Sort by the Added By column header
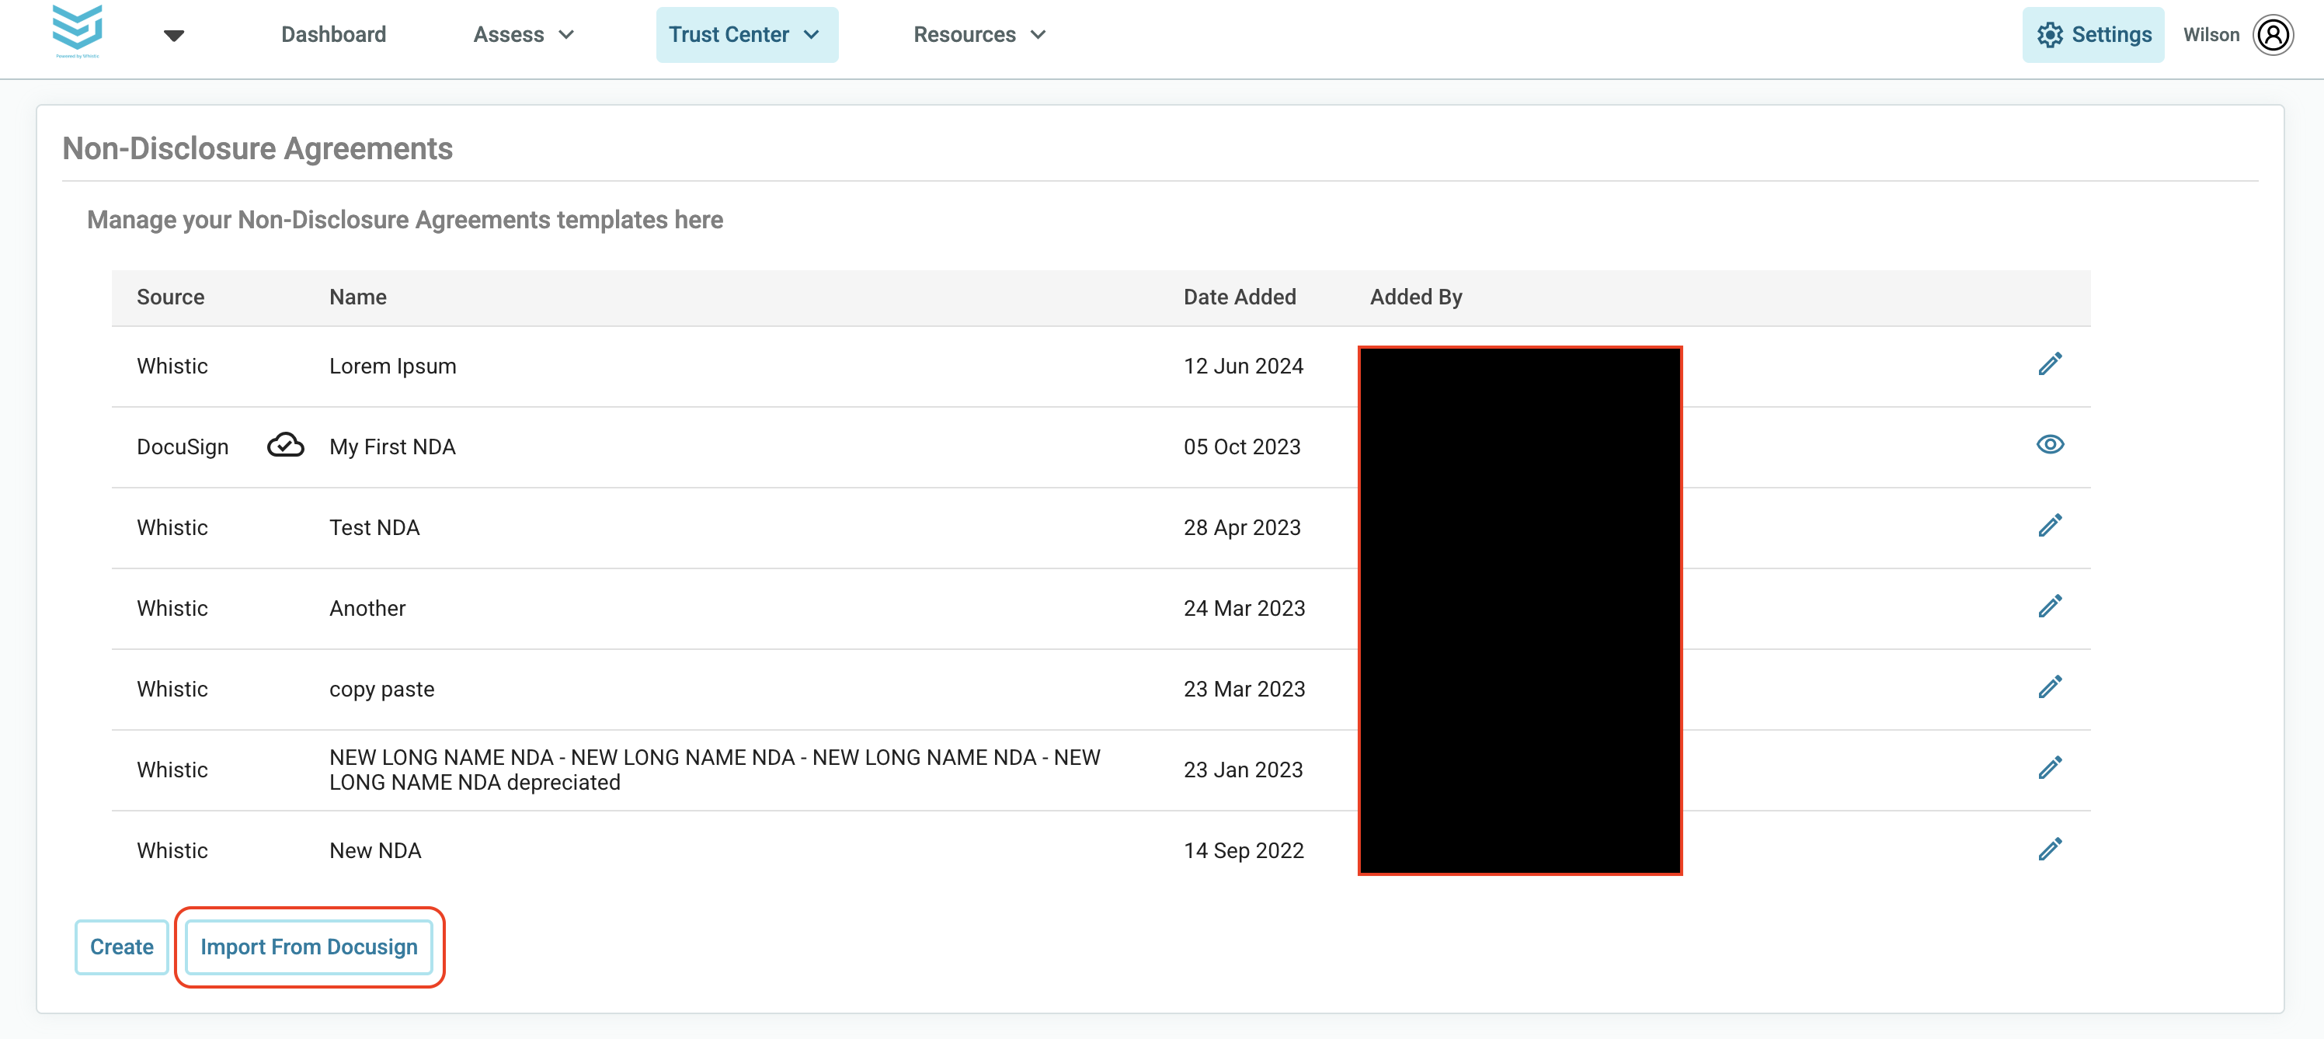2324x1039 pixels. (1415, 297)
